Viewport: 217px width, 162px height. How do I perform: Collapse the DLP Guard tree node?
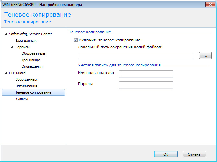tap(6, 73)
